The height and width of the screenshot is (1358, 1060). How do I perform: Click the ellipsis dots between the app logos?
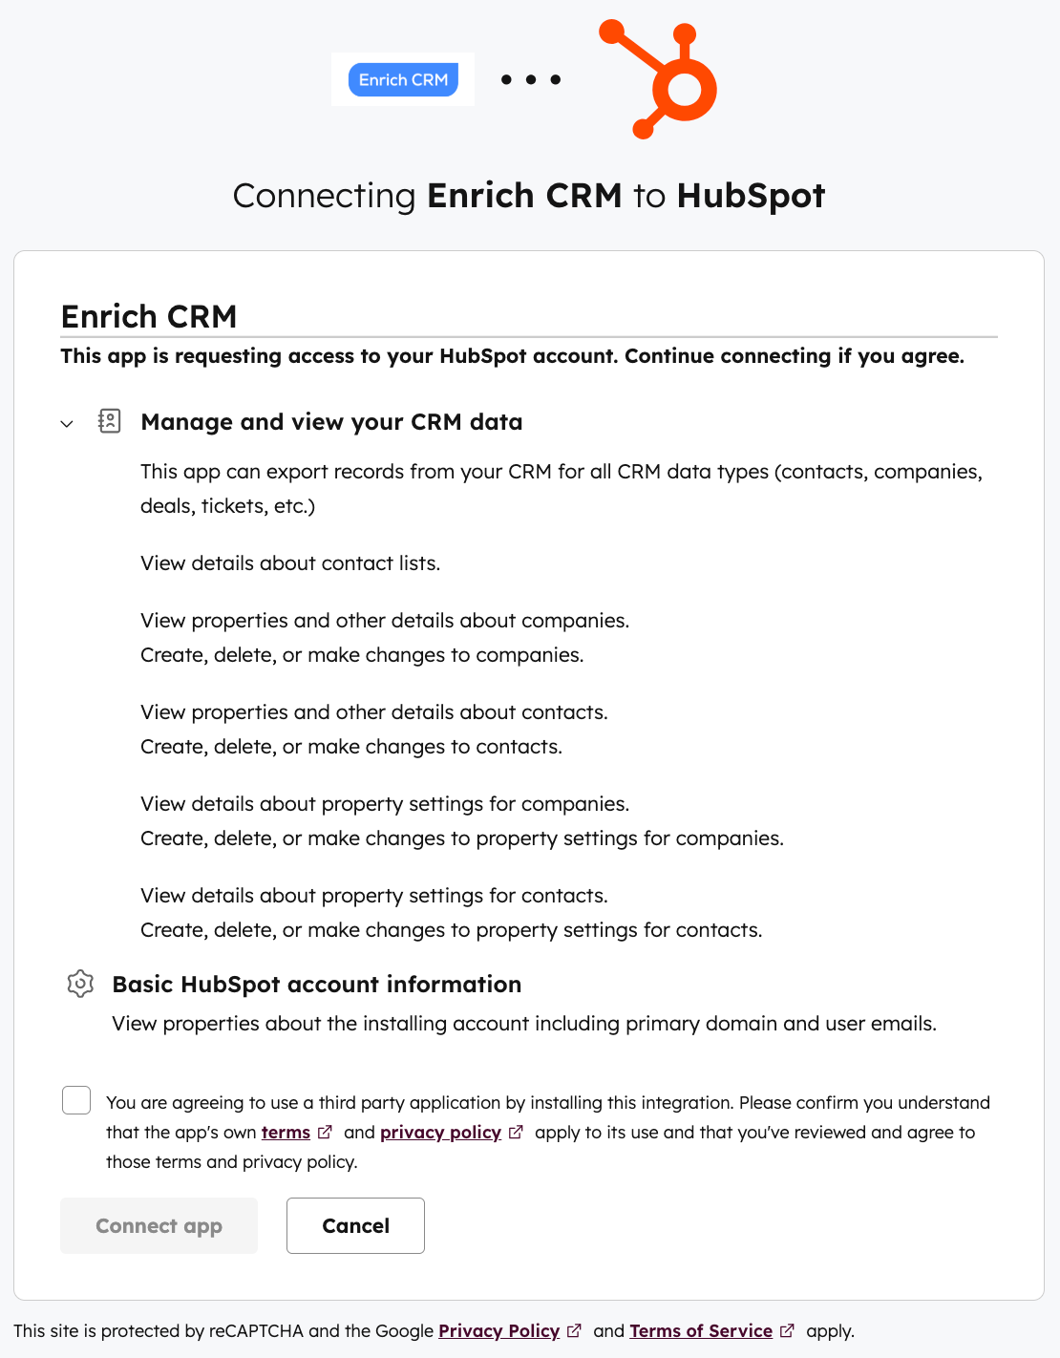[530, 80]
